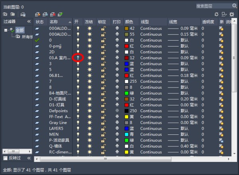Click lock icon for Q-墙体 layer
This screenshot has width=239, height=175.
tap(104, 146)
